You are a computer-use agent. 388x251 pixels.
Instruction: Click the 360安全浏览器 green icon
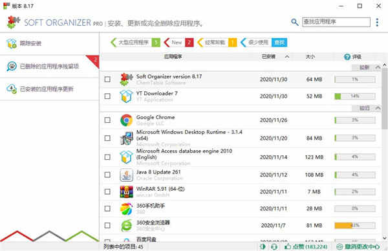click(127, 225)
